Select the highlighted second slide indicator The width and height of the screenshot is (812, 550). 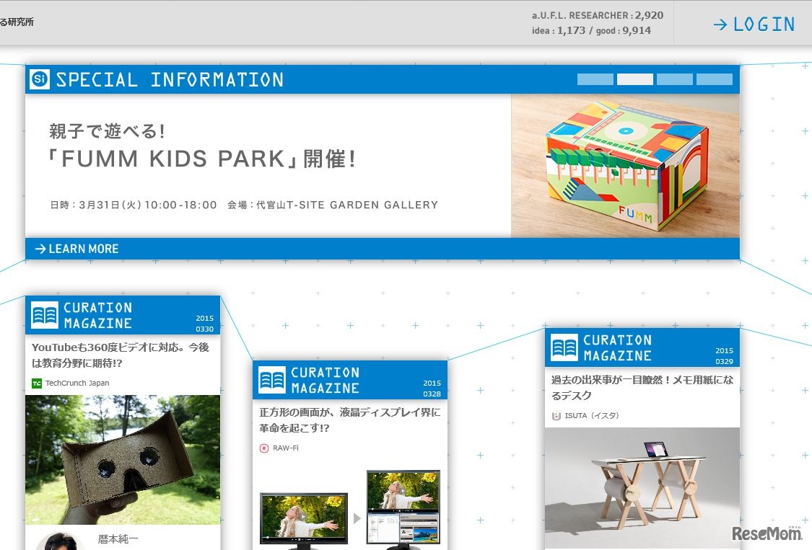[634, 79]
